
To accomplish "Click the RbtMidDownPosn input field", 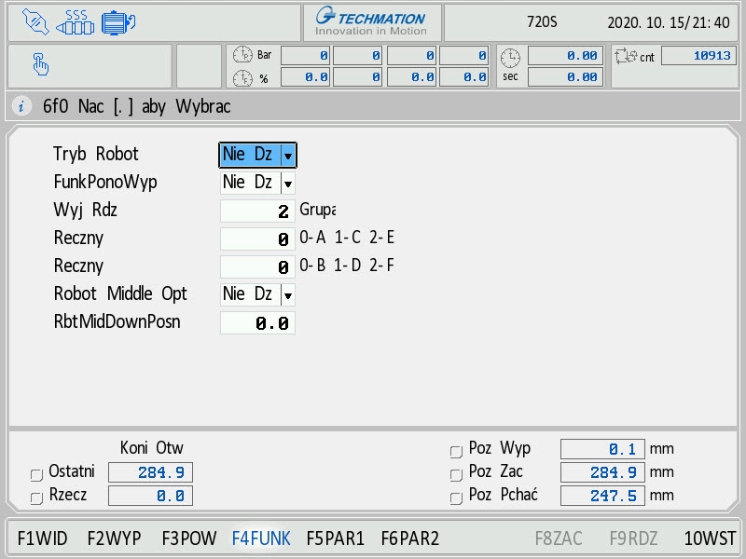I will pyautogui.click(x=257, y=323).
